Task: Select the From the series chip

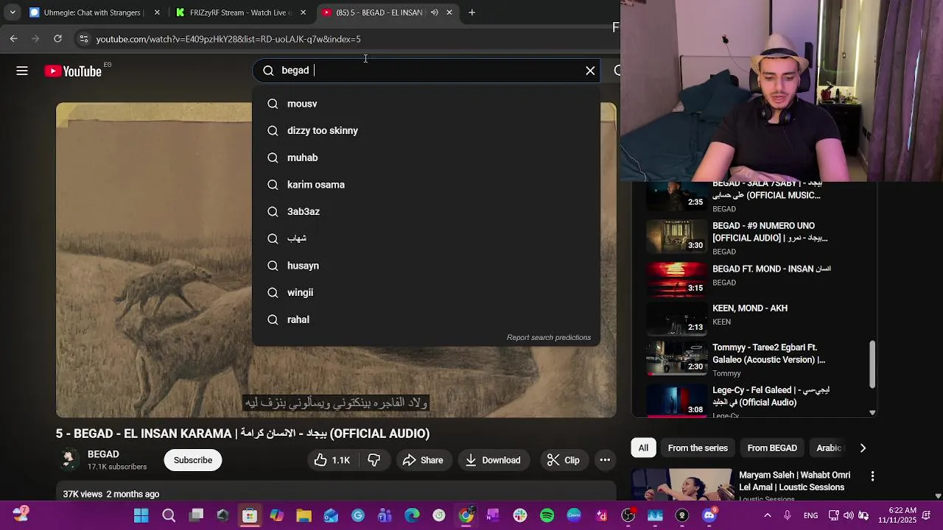Action: [x=698, y=448]
